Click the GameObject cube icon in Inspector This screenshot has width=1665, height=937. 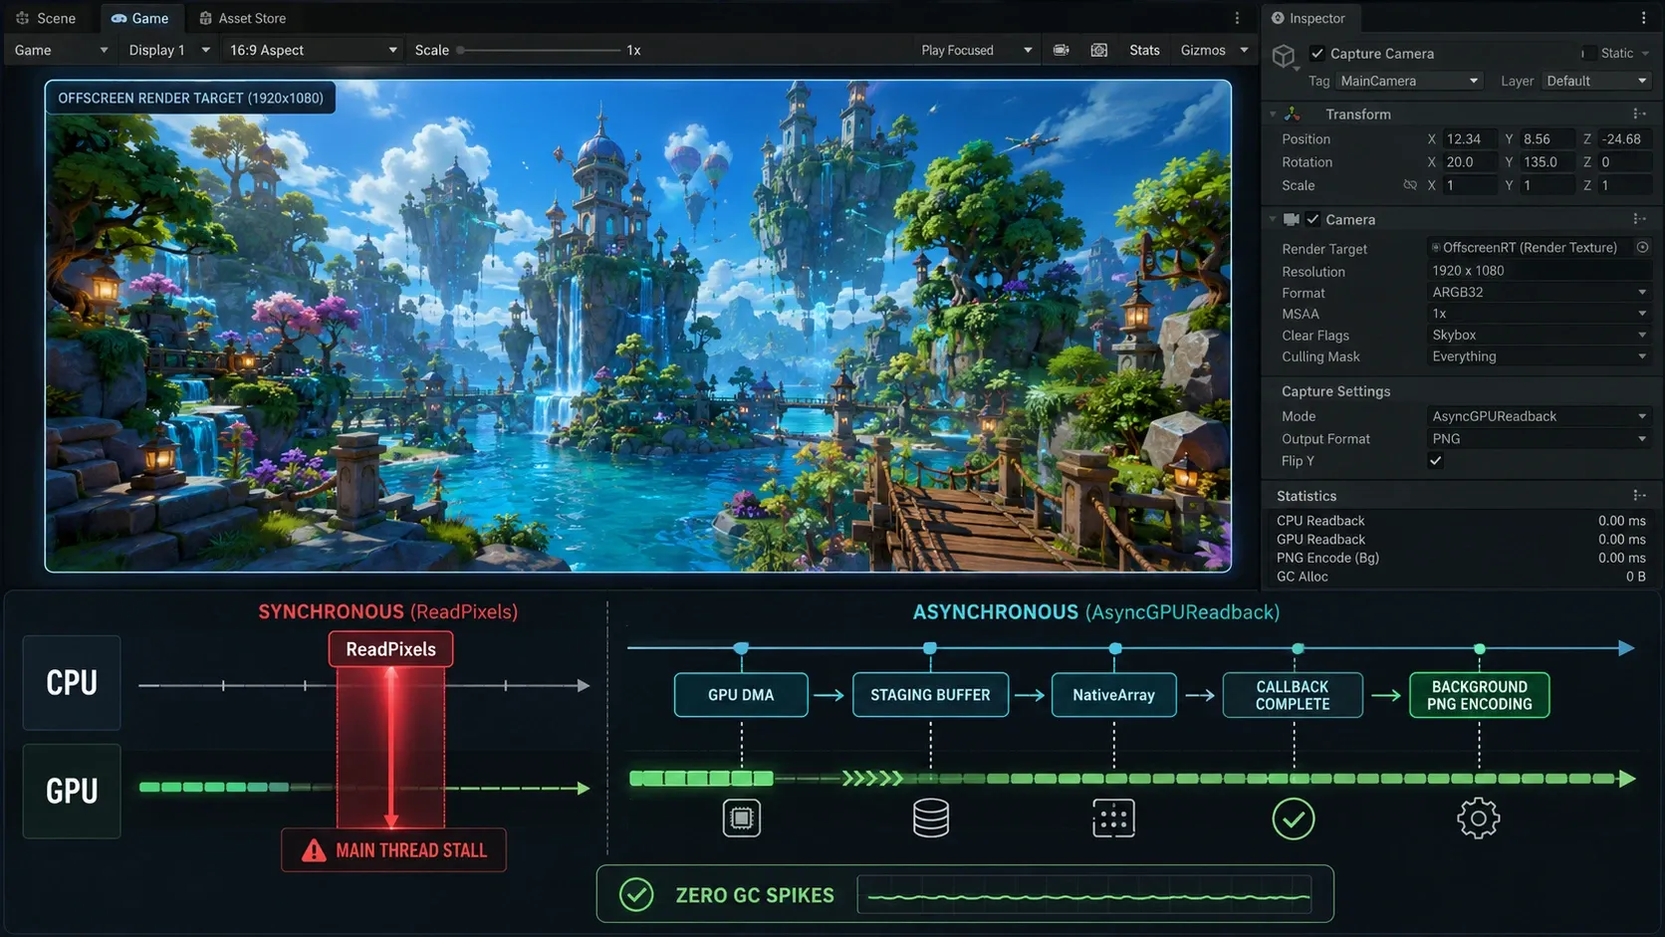click(1284, 56)
